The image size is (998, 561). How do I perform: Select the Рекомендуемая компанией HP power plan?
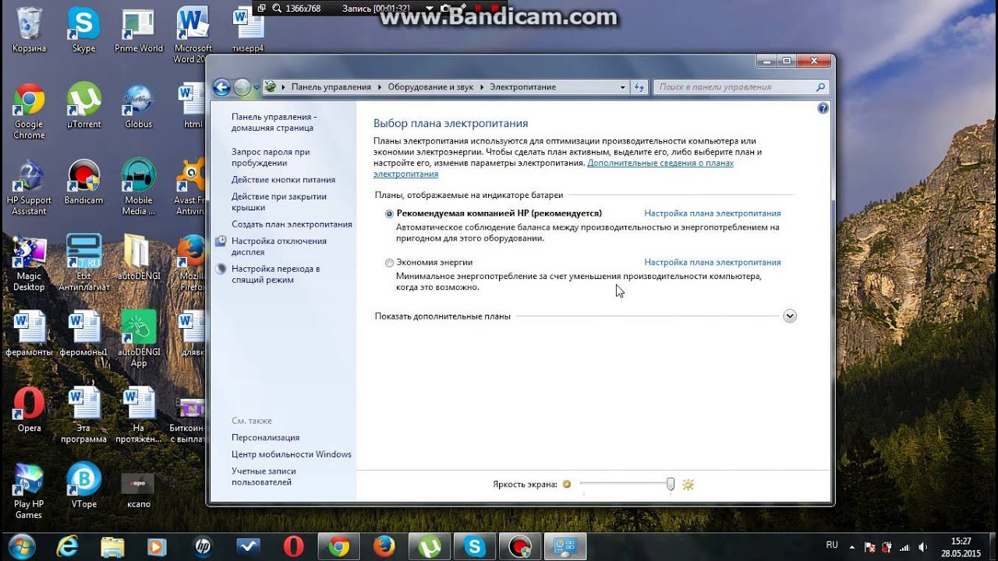tap(389, 213)
